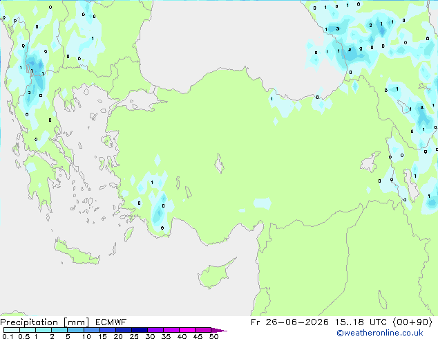Choose the magenta swatch between 40 and 45
Viewport: 438px width, 339px height.
187,330
